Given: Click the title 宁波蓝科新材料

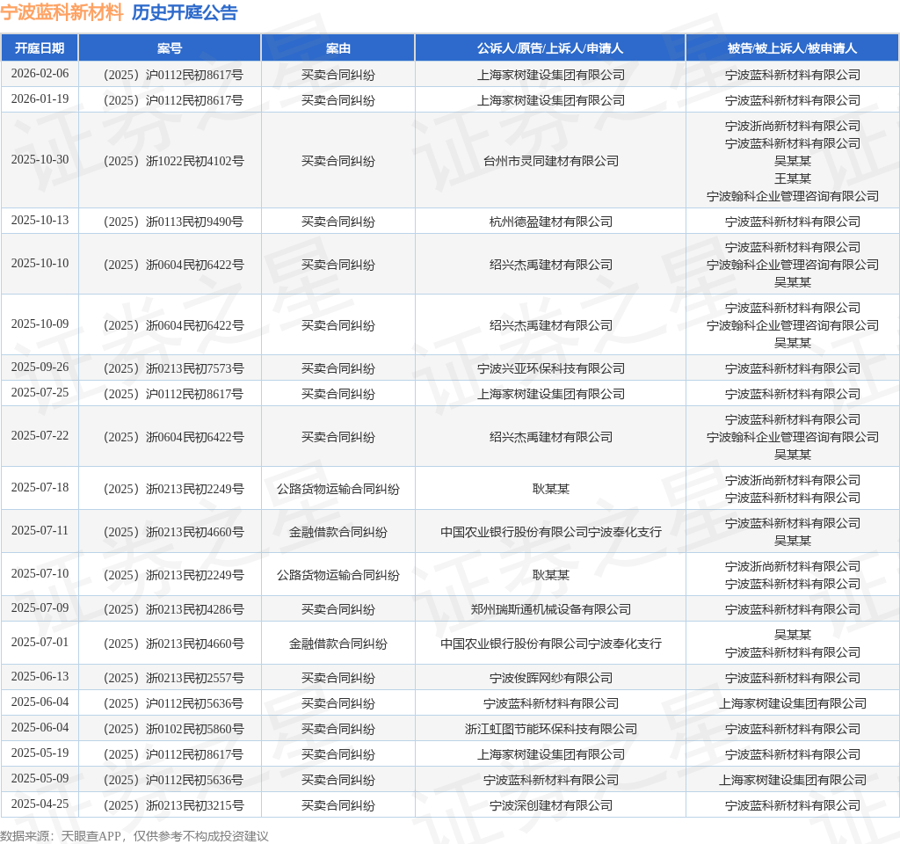Looking at the screenshot, I should (62, 12).
